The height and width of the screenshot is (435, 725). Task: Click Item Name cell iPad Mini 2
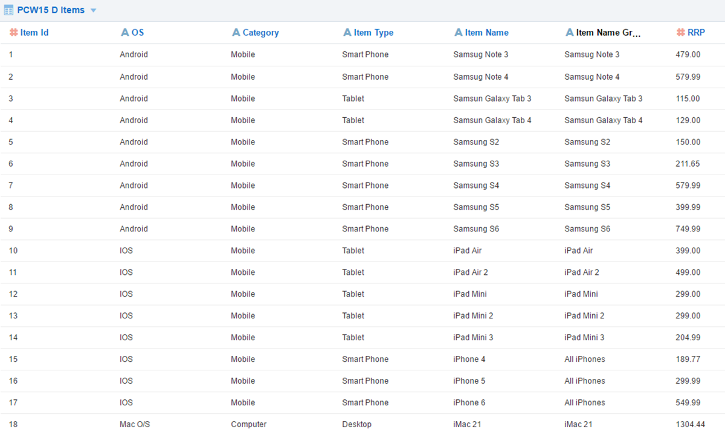point(473,316)
